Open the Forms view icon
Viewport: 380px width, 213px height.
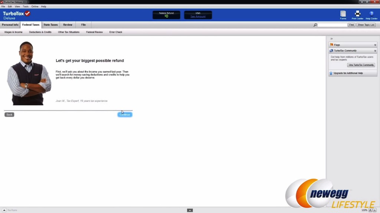[x=343, y=15]
